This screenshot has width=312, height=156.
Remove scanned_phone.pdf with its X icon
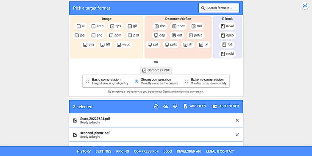tap(237, 135)
